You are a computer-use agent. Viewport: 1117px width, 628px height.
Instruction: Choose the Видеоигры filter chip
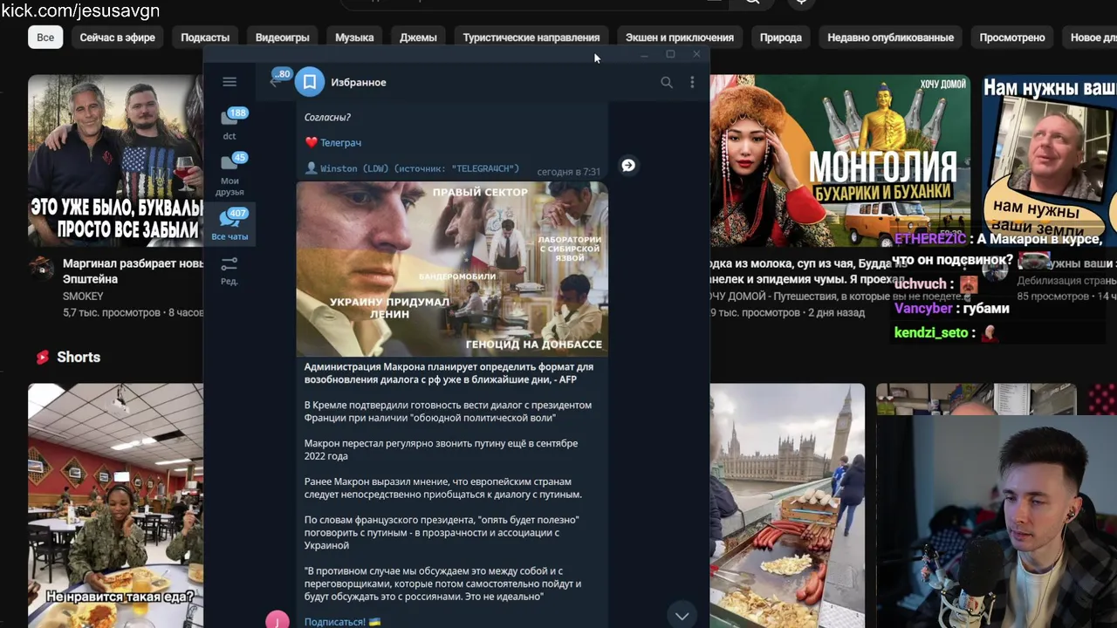(283, 38)
